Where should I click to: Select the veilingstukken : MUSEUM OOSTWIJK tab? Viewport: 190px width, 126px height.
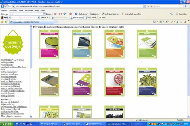[32, 22]
